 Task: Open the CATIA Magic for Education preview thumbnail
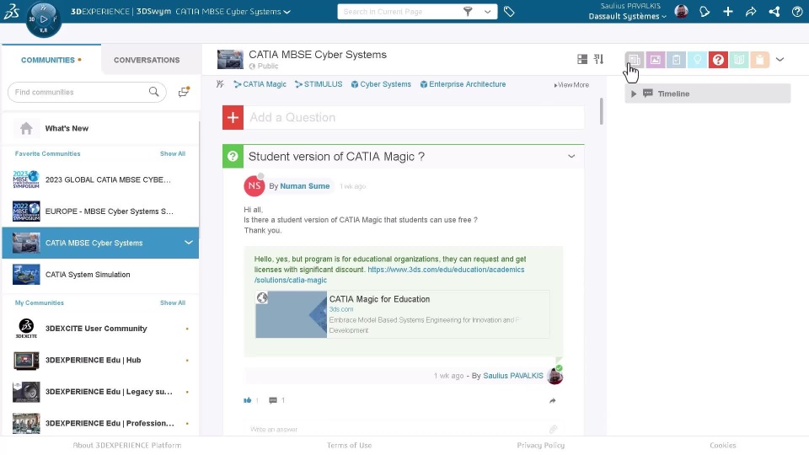click(x=291, y=314)
